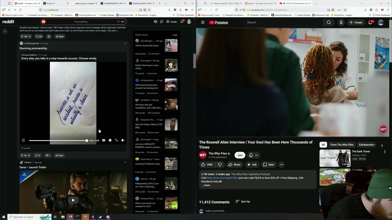Save the YouTube video to a playlist
The height and width of the screenshot is (220, 392).
click(268, 165)
